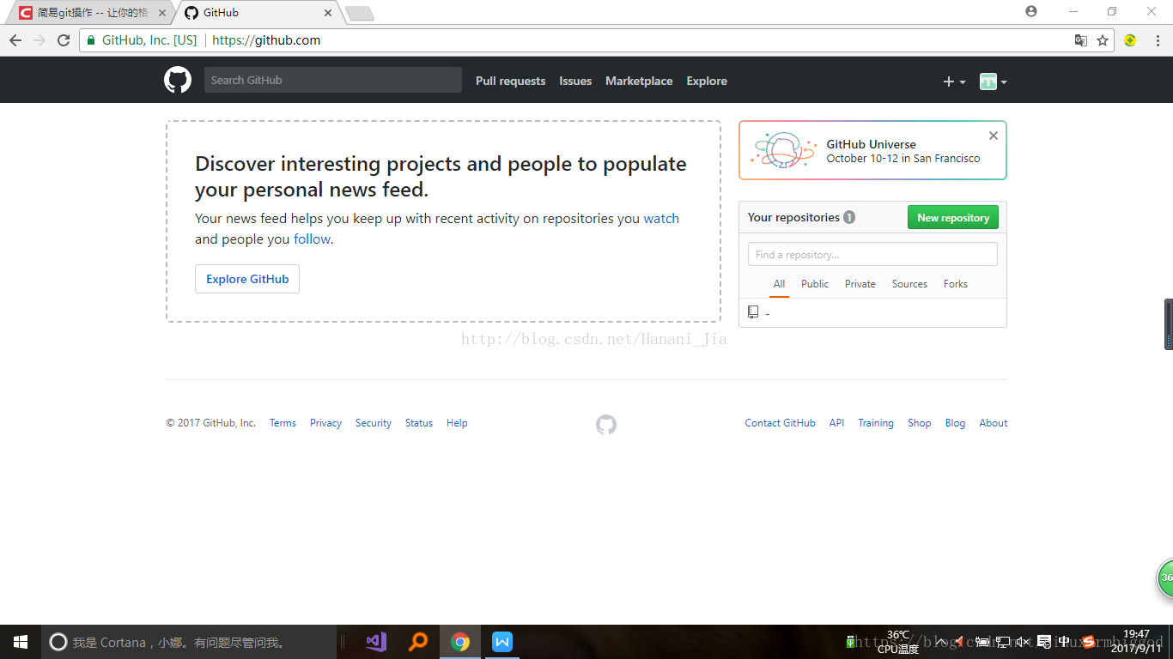The image size is (1173, 659).
Task: Click the green browser extension icon
Action: click(1130, 40)
